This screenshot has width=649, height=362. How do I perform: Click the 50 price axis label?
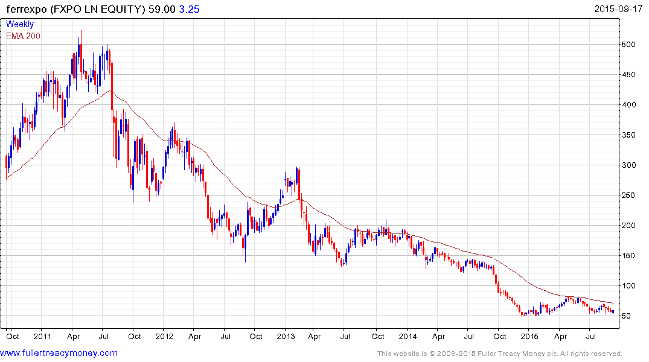(626, 316)
